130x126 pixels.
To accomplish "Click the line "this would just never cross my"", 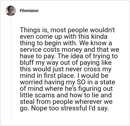I will coord(66,69).
